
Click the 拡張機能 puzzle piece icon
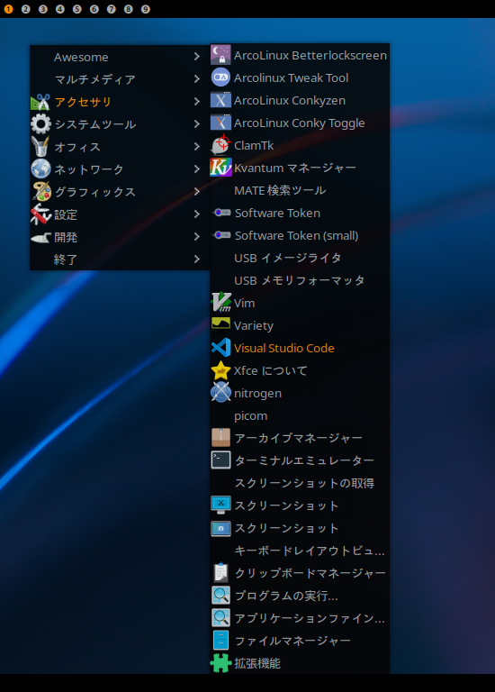pyautogui.click(x=220, y=663)
